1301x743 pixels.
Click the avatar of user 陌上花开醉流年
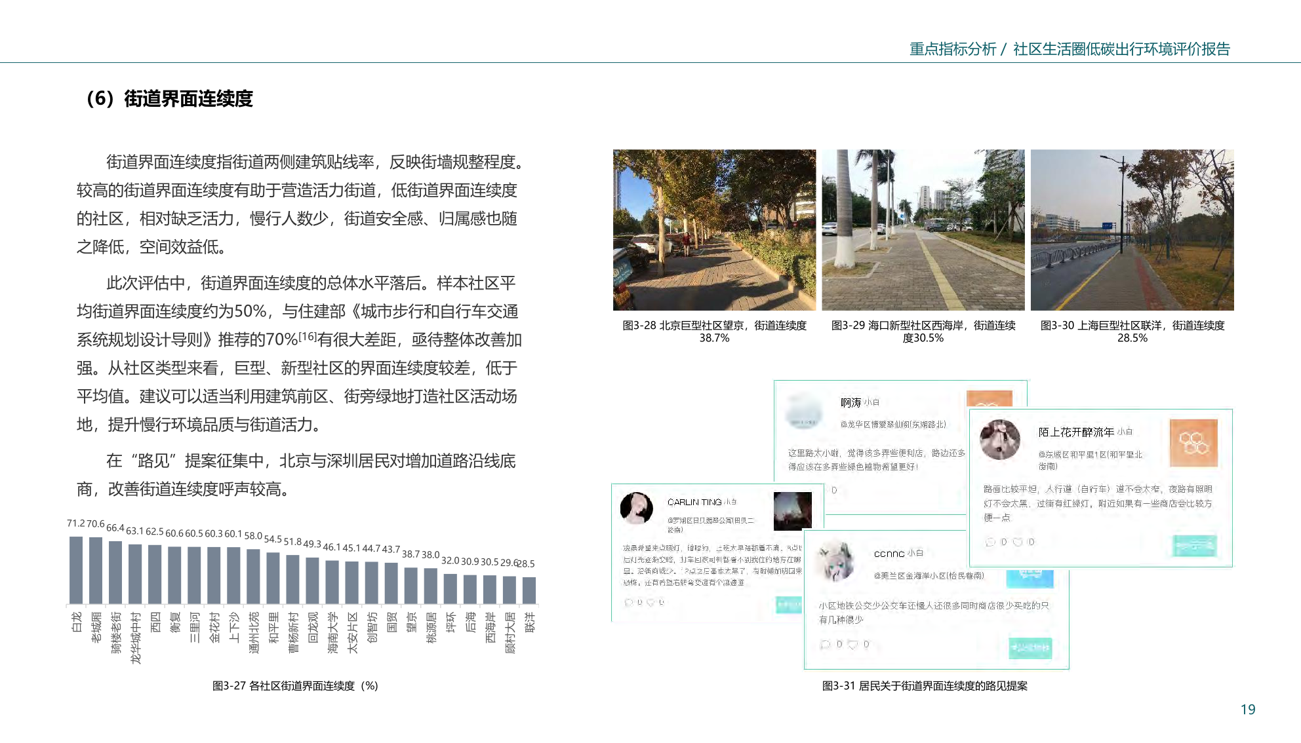[x=1000, y=439]
